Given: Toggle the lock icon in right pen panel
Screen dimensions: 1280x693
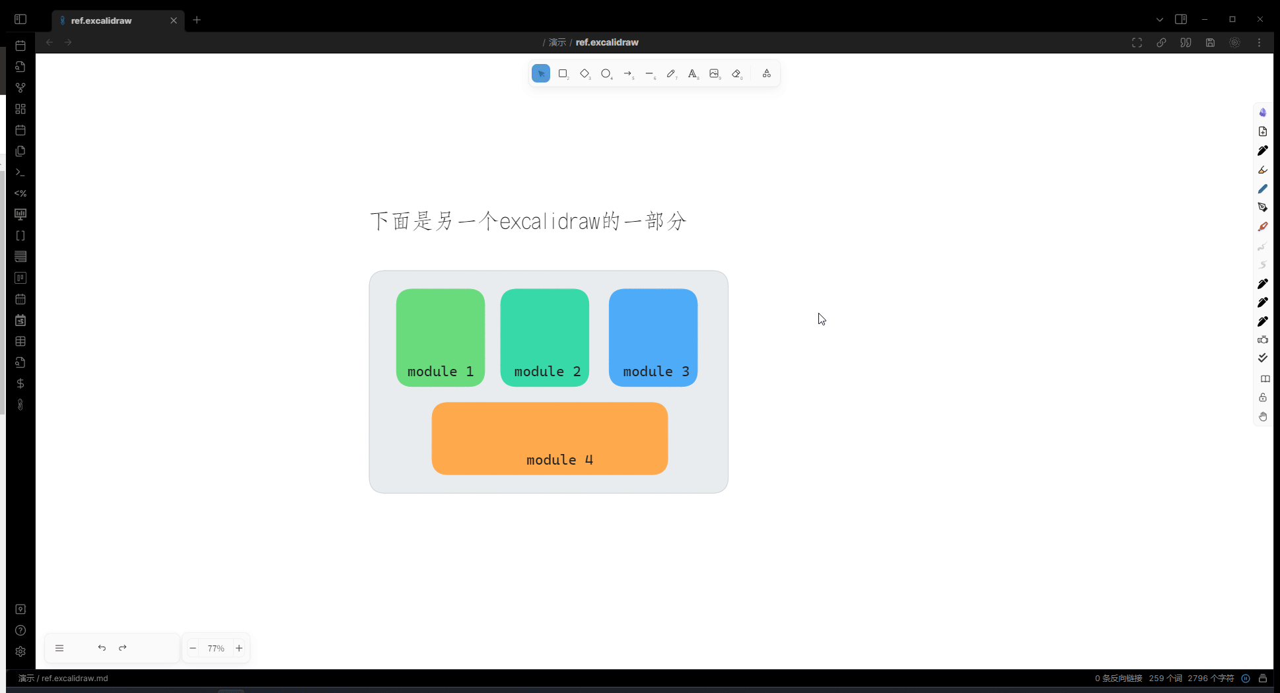Looking at the screenshot, I should click(x=1263, y=397).
